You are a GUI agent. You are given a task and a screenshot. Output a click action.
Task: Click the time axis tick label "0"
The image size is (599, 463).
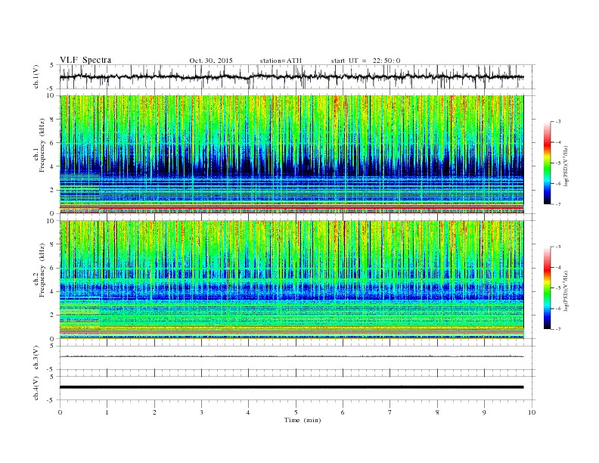60,412
